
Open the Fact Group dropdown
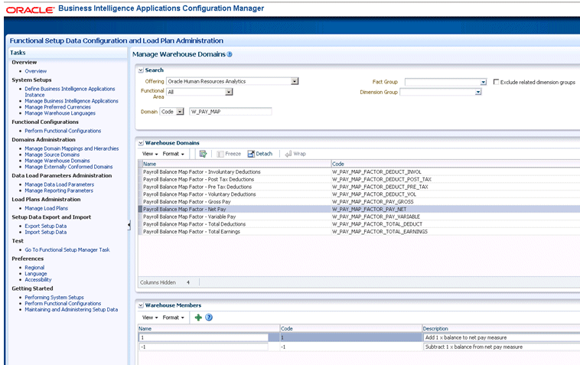click(483, 81)
